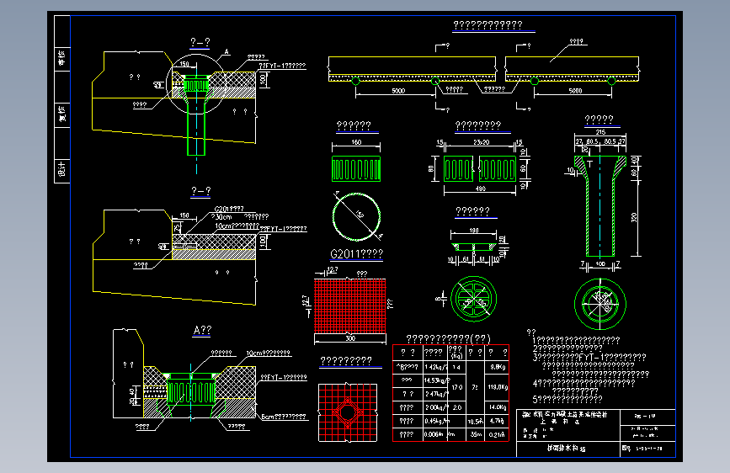This screenshot has height=473, width=730.
Task: Select the dense red G2011 mesh drawing
Action: coord(350,306)
